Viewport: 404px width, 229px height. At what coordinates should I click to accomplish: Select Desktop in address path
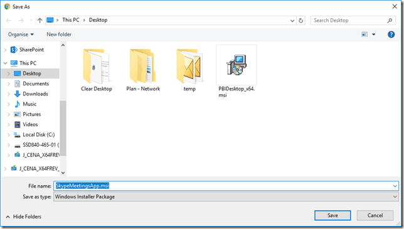point(98,20)
